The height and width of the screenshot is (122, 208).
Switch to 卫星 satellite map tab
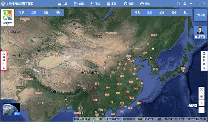click(34, 12)
